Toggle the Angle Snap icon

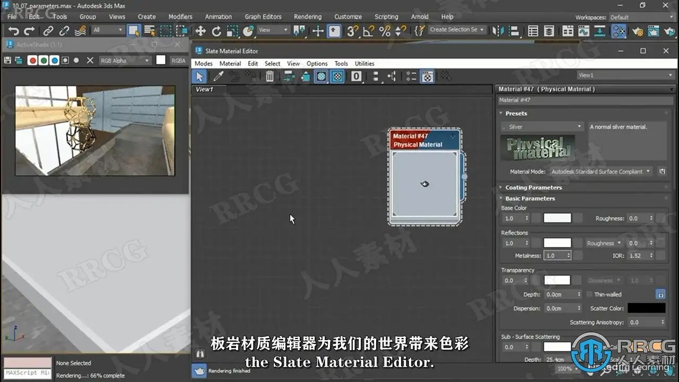click(x=369, y=31)
